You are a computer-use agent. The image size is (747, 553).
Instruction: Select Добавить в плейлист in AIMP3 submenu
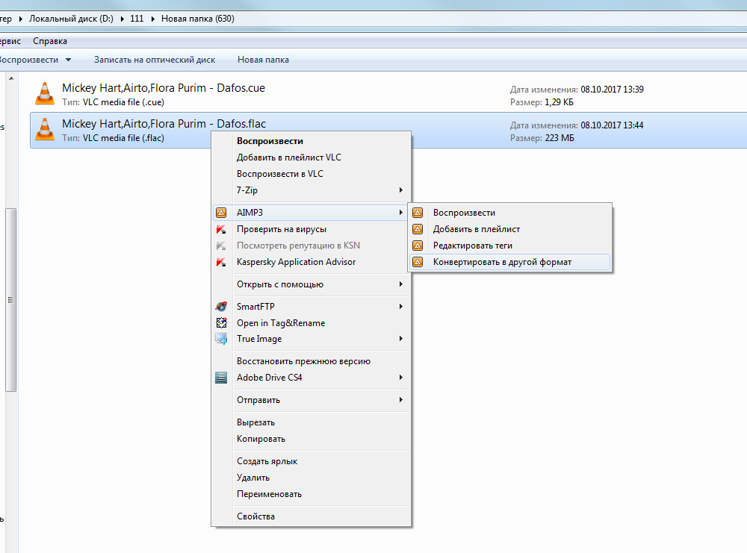(509, 229)
